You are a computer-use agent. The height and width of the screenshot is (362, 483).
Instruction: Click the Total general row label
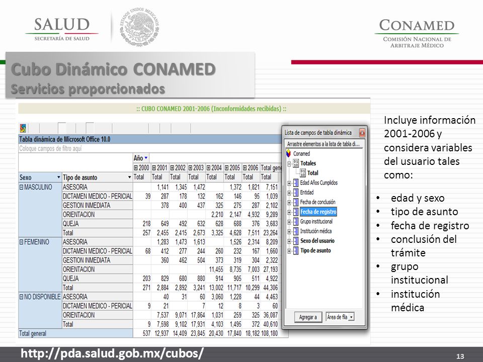tap(75, 333)
